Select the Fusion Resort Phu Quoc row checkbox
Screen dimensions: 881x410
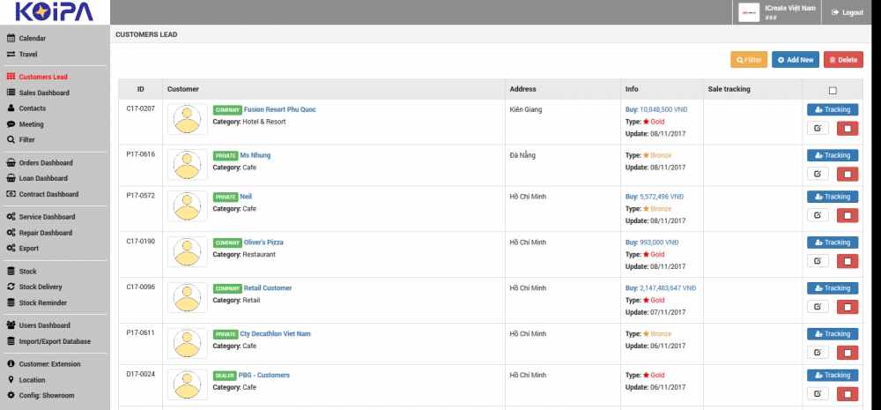848,128
